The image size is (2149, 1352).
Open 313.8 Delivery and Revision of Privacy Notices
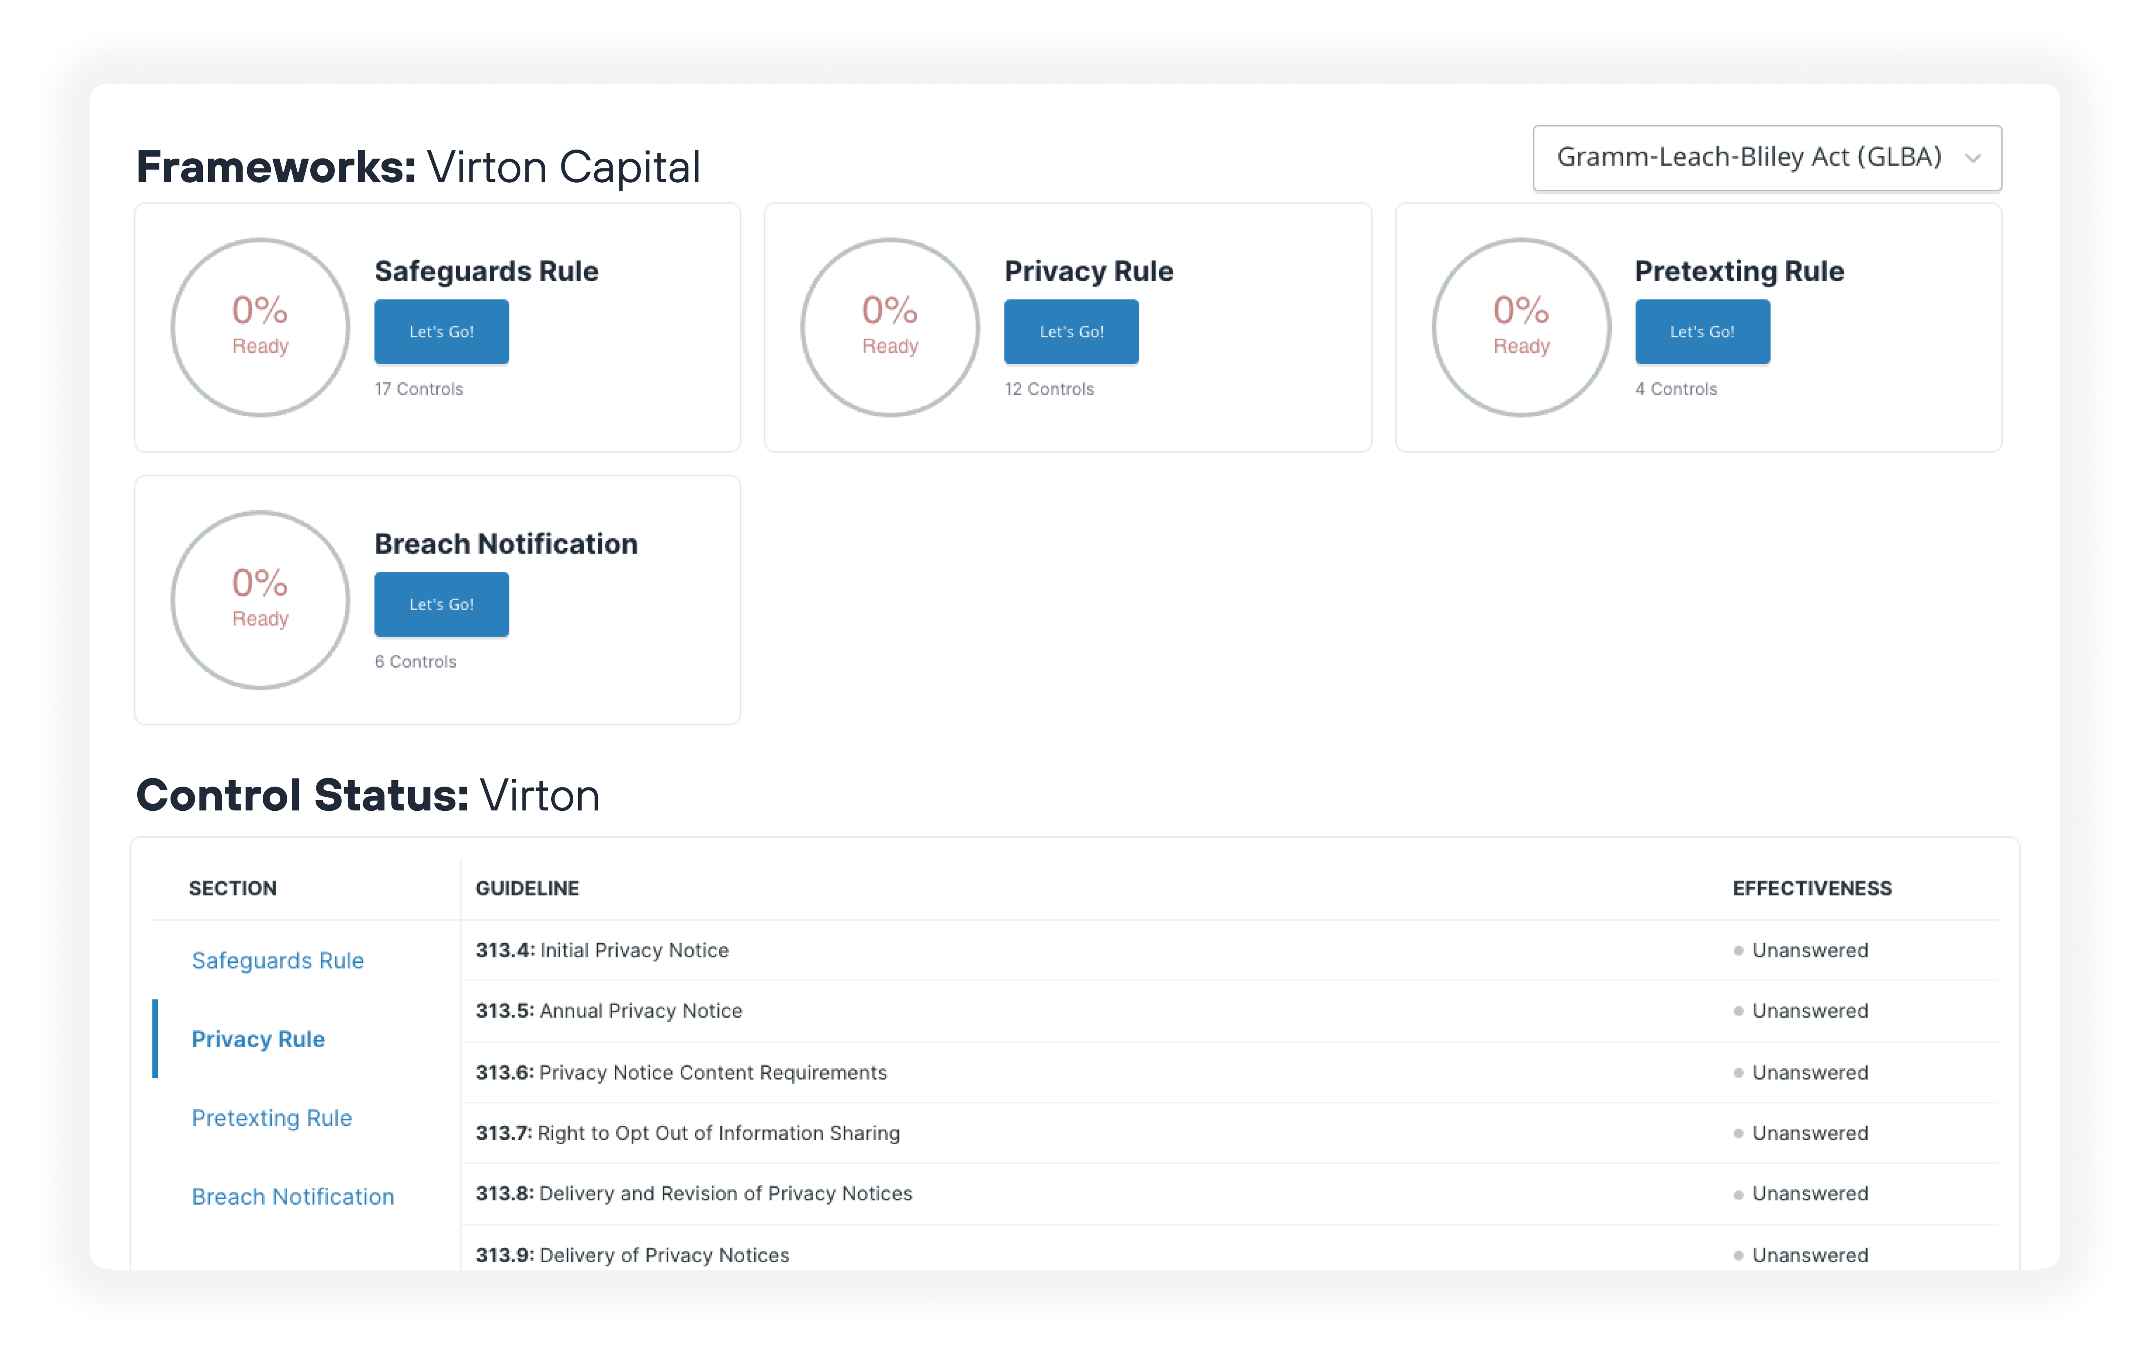[1229, 1194]
